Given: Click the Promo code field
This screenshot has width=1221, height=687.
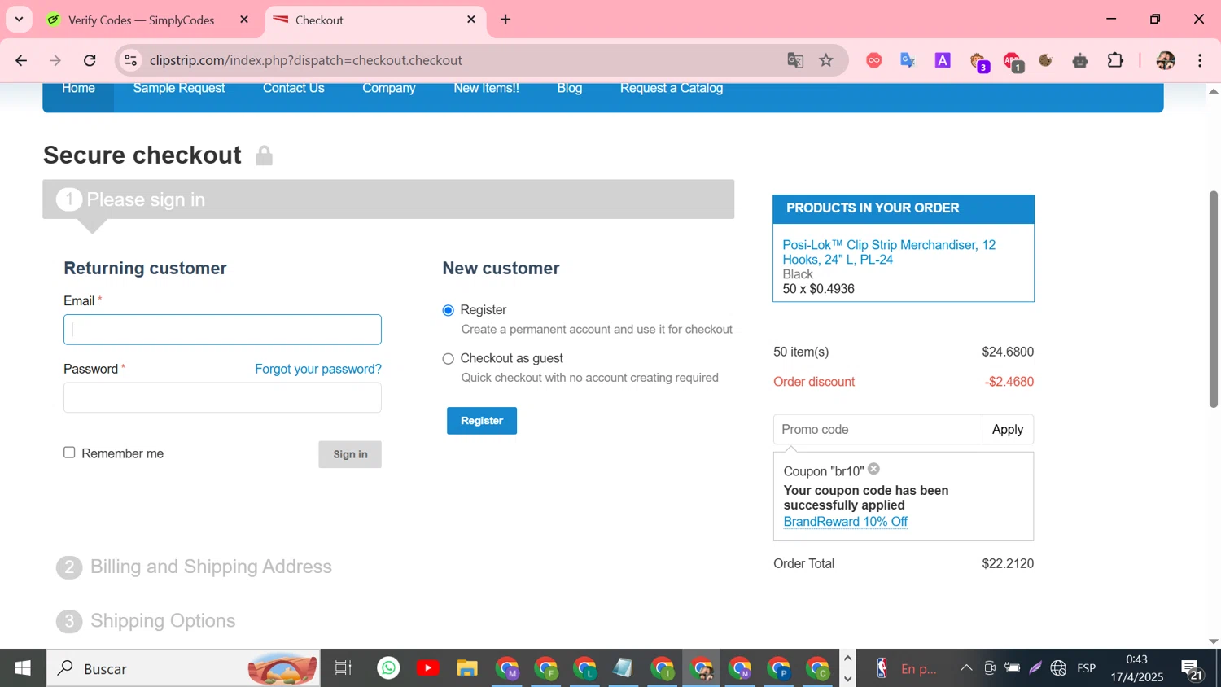Looking at the screenshot, I should [877, 430].
